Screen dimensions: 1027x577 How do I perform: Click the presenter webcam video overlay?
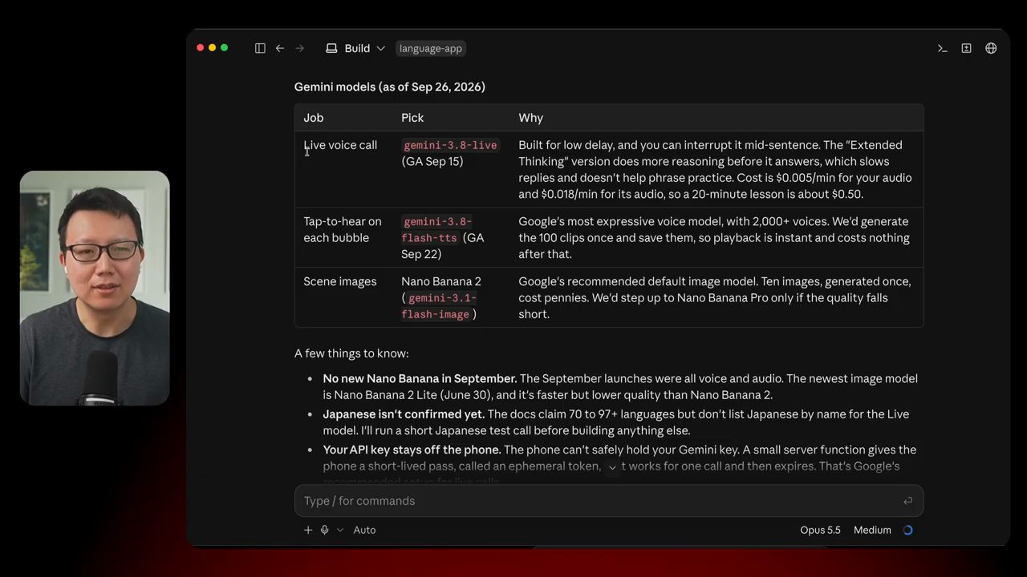point(95,288)
